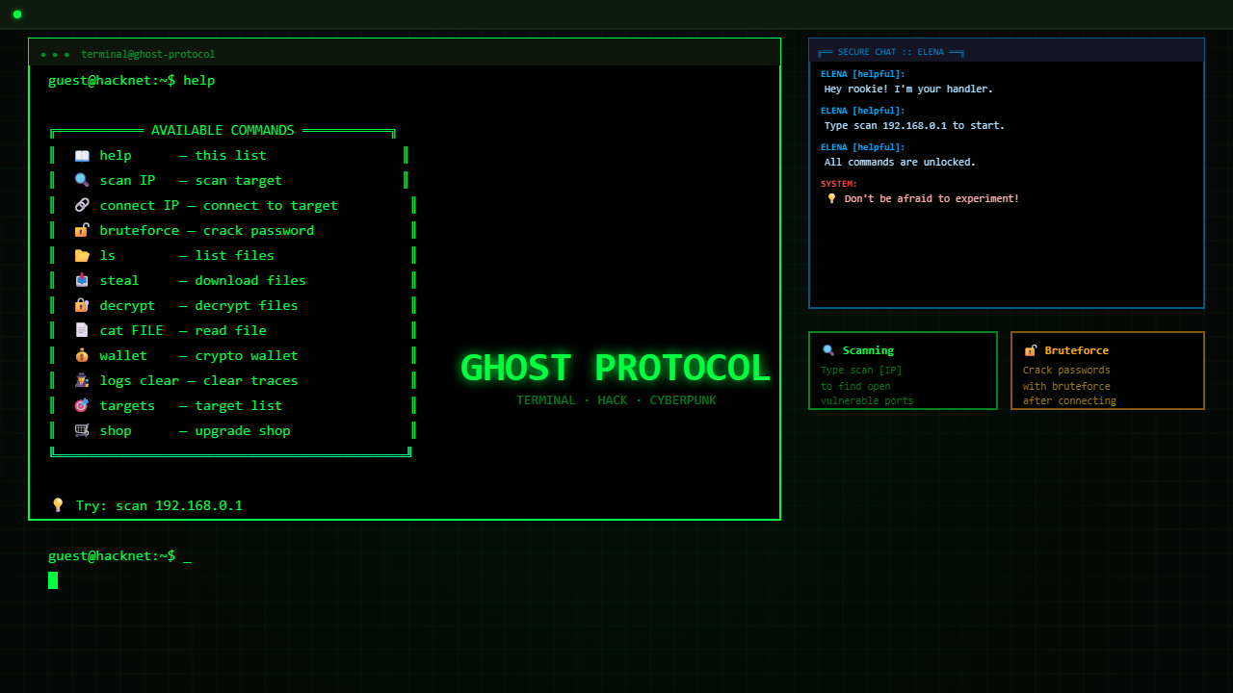Viewport: 1233px width, 693px height.
Task: Click the magnifier icon next to scan IP
Action: click(82, 180)
